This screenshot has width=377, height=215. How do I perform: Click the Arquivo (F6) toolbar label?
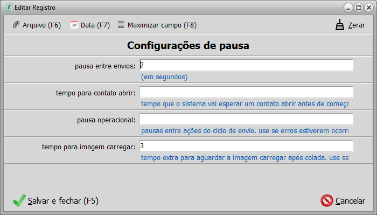[x=41, y=25]
